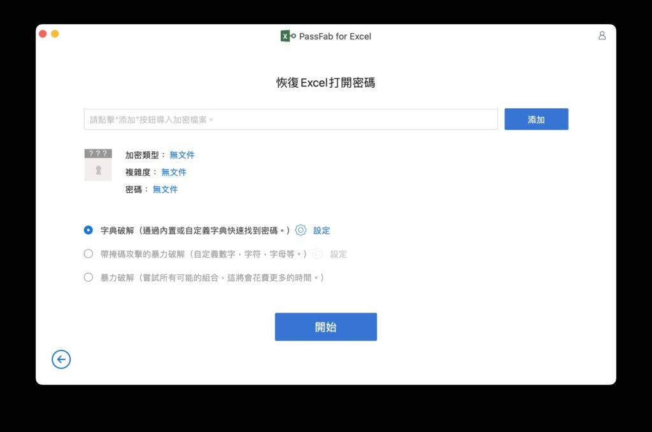Click the 無文件 link beside 複雜度

pos(174,172)
